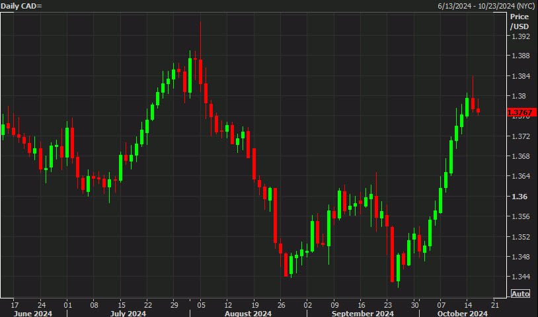
Task: Click the 1.344 price axis label
Action: 521,277
